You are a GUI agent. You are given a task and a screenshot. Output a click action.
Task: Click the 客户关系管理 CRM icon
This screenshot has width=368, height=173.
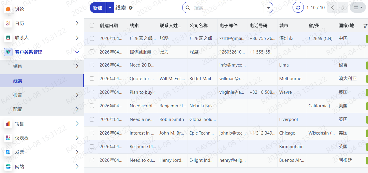tap(8, 52)
